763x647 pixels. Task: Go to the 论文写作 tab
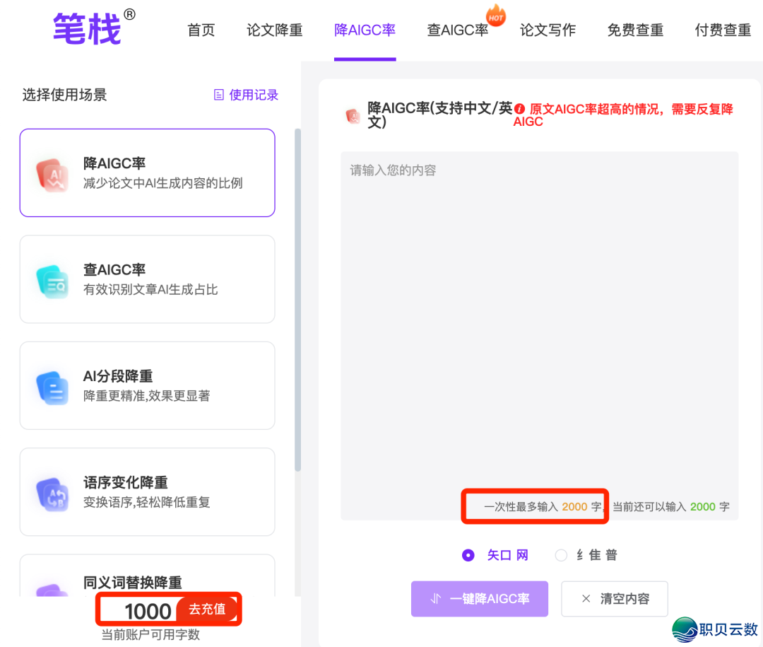(548, 30)
